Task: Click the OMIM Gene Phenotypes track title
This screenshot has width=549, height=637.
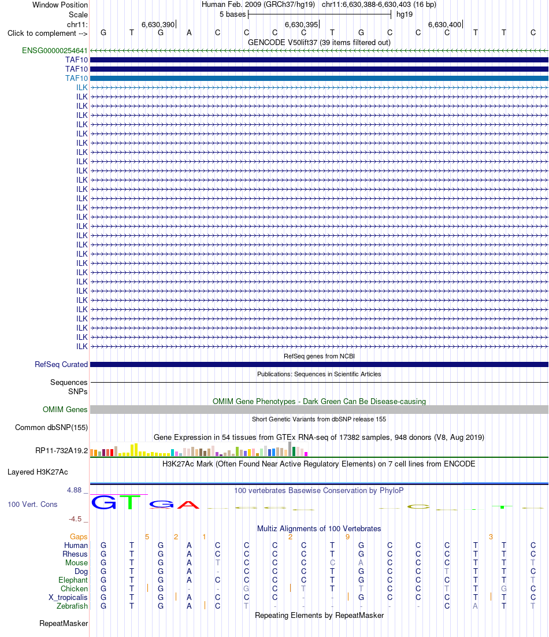Action: tap(319, 401)
